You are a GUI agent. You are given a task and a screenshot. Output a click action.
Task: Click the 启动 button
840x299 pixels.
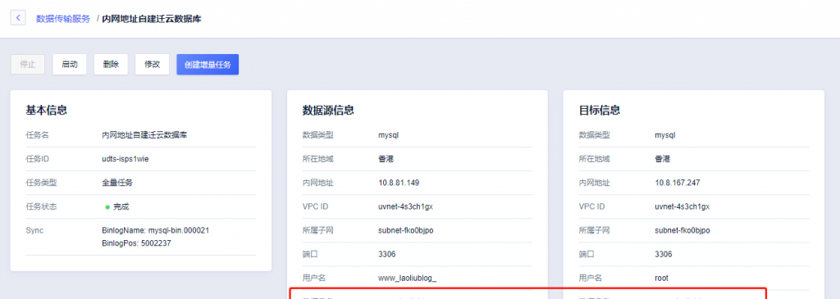70,64
